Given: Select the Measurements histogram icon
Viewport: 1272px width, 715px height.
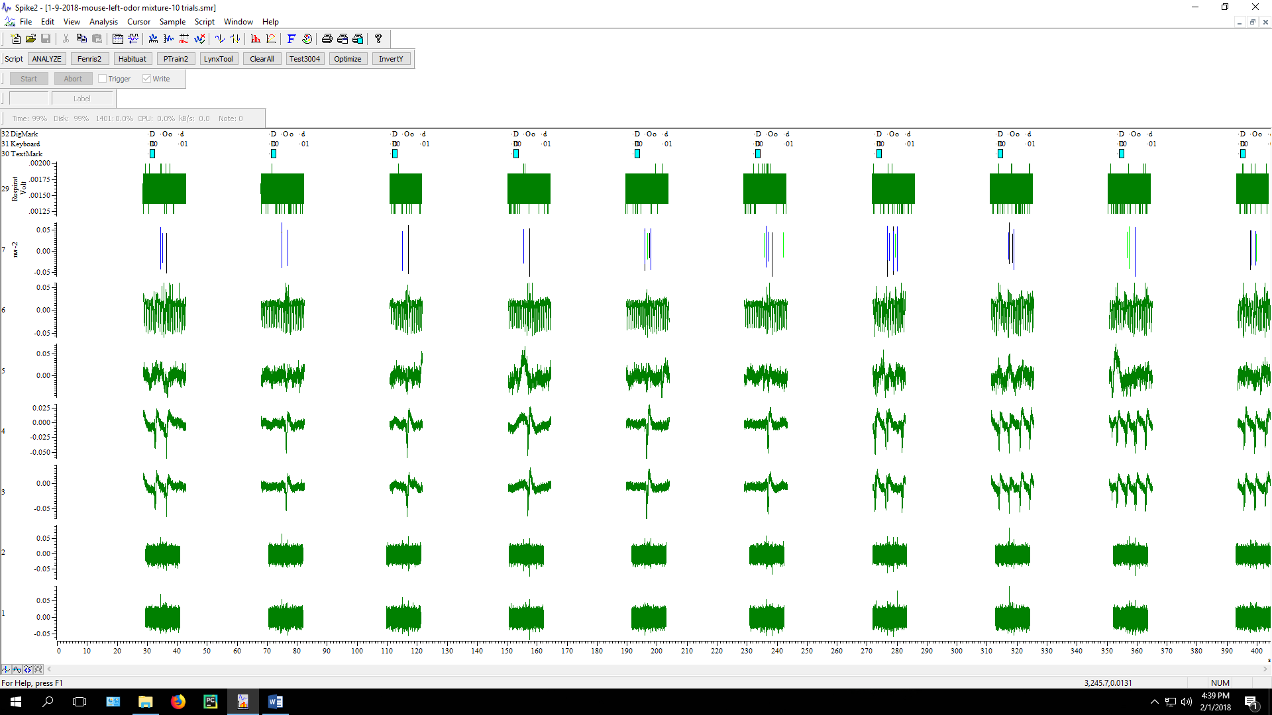Looking at the screenshot, I should (256, 39).
